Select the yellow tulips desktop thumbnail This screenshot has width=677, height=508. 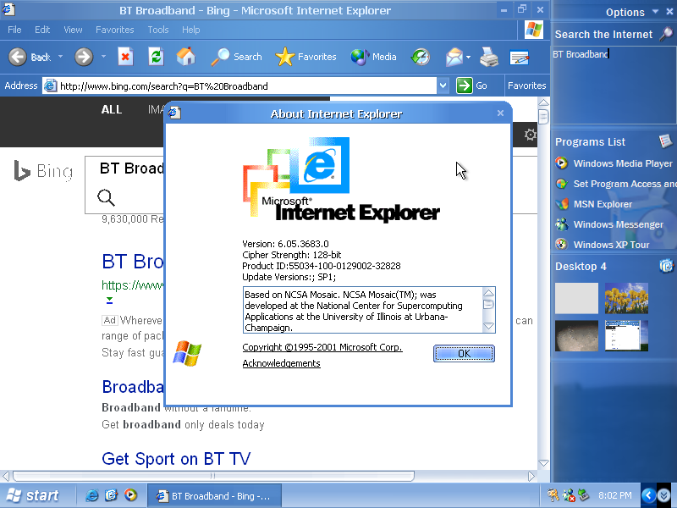pyautogui.click(x=626, y=298)
